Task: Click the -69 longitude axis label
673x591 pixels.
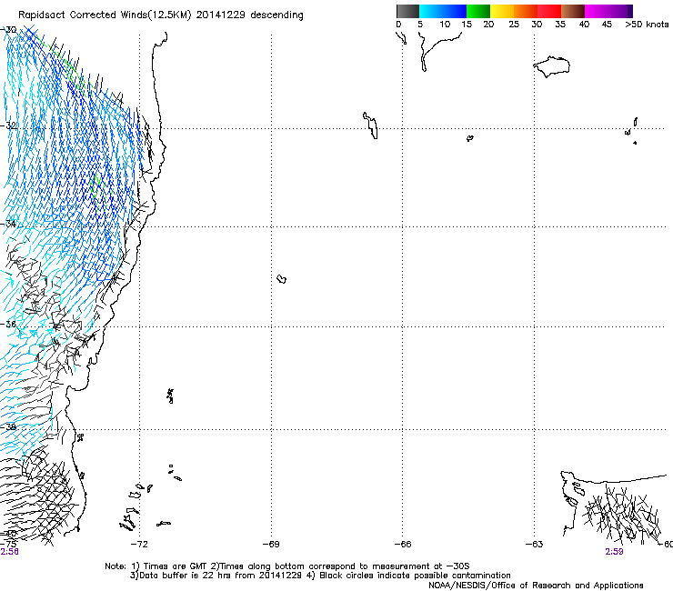Action: pos(271,545)
